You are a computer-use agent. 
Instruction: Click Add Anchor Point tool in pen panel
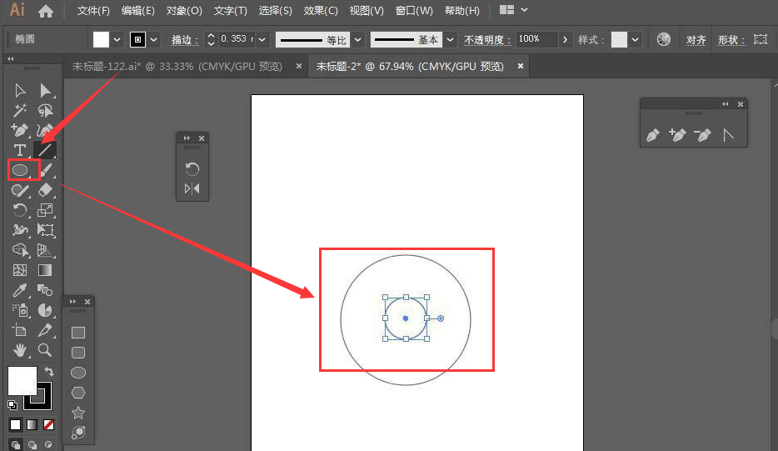(677, 134)
